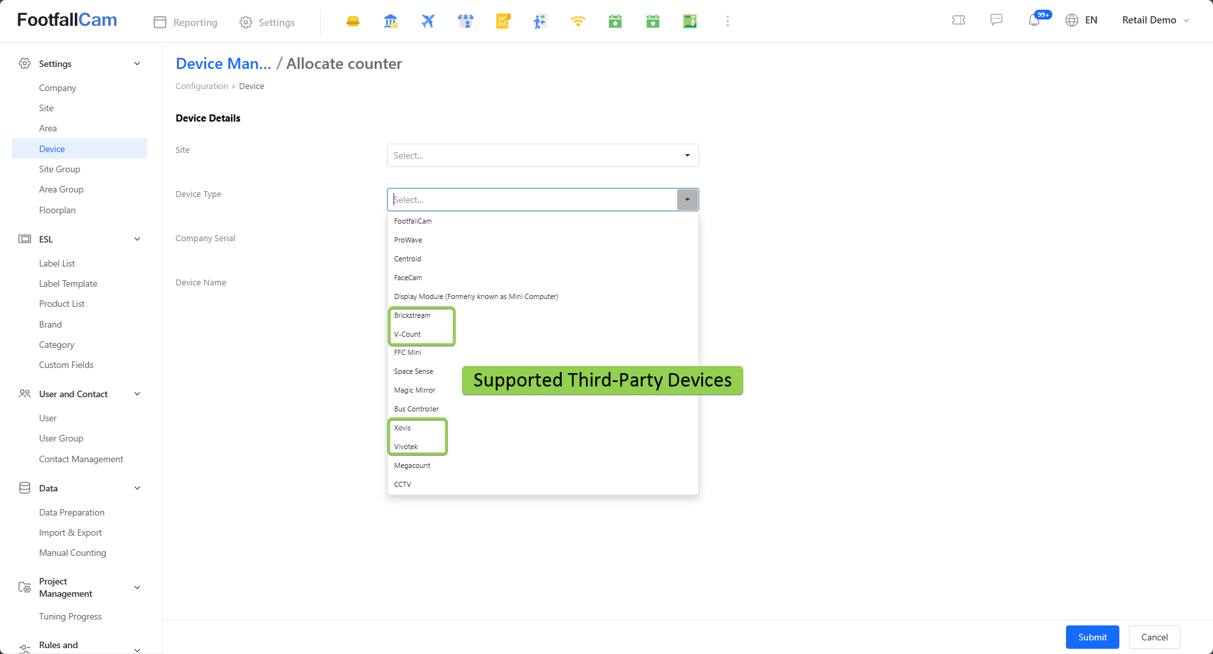Collapse the Project Management chevron

coord(137,587)
